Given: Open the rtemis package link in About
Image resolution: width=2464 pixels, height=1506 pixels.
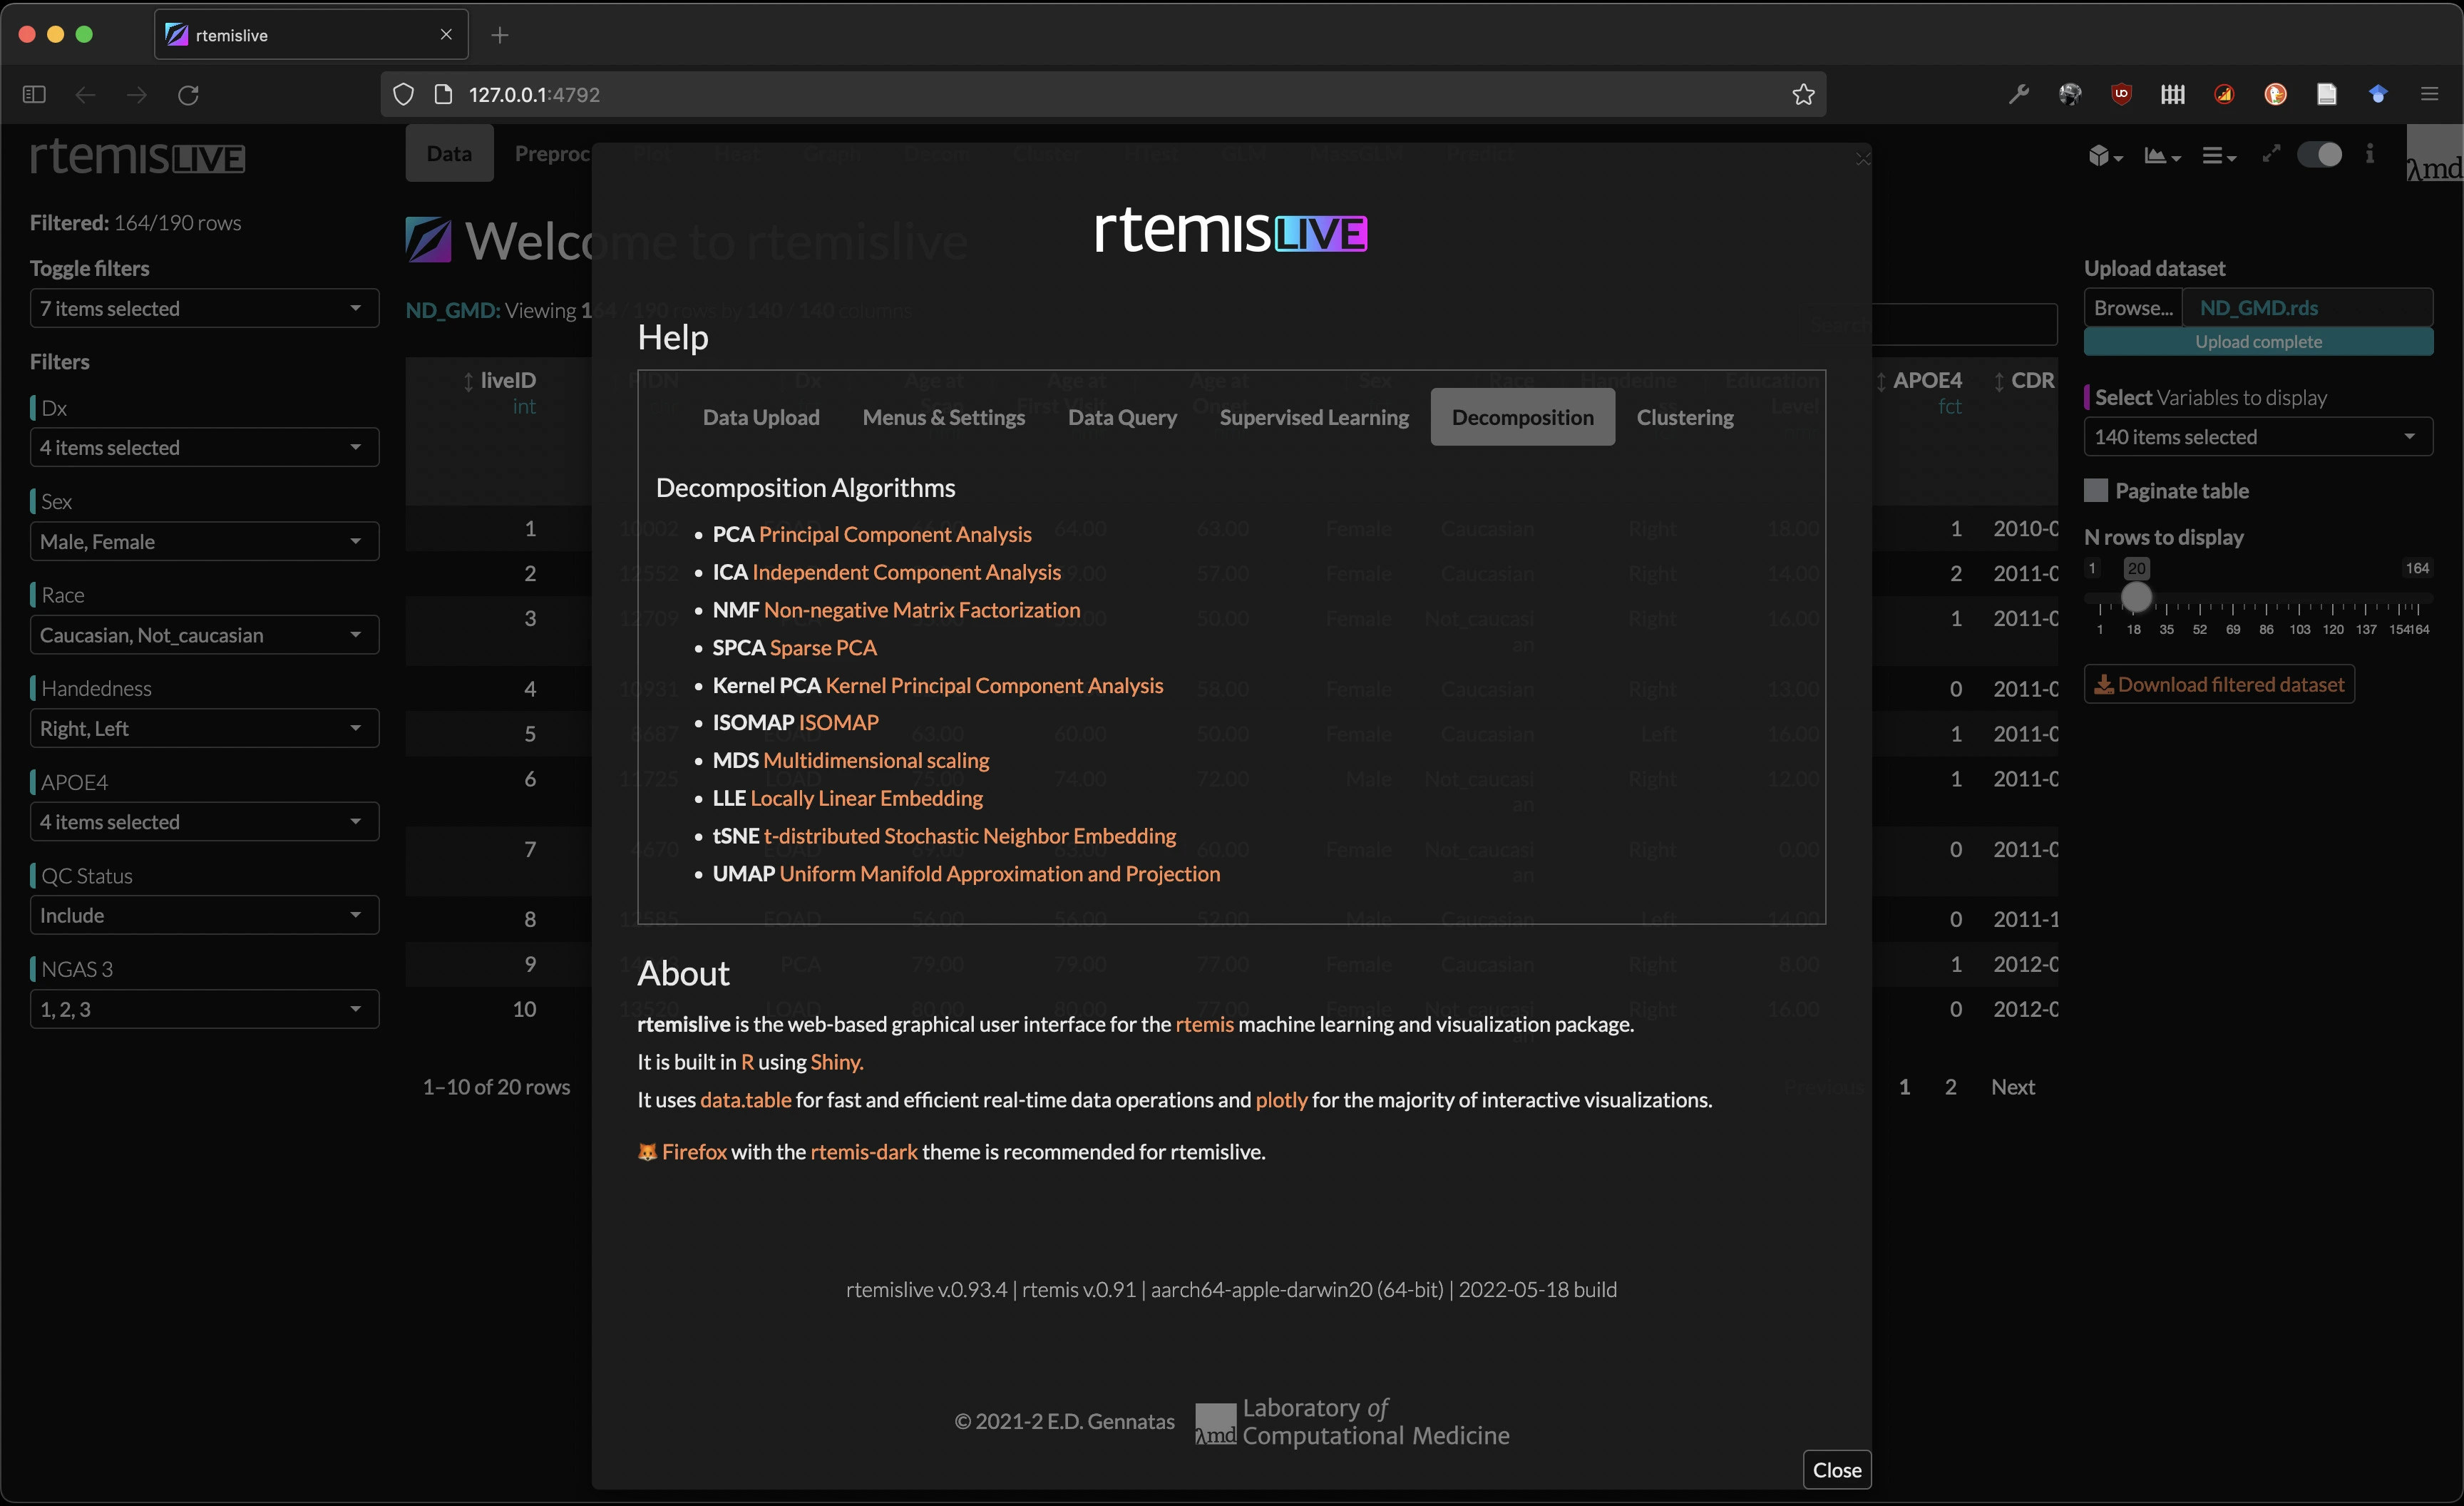Looking at the screenshot, I should click(1204, 1024).
